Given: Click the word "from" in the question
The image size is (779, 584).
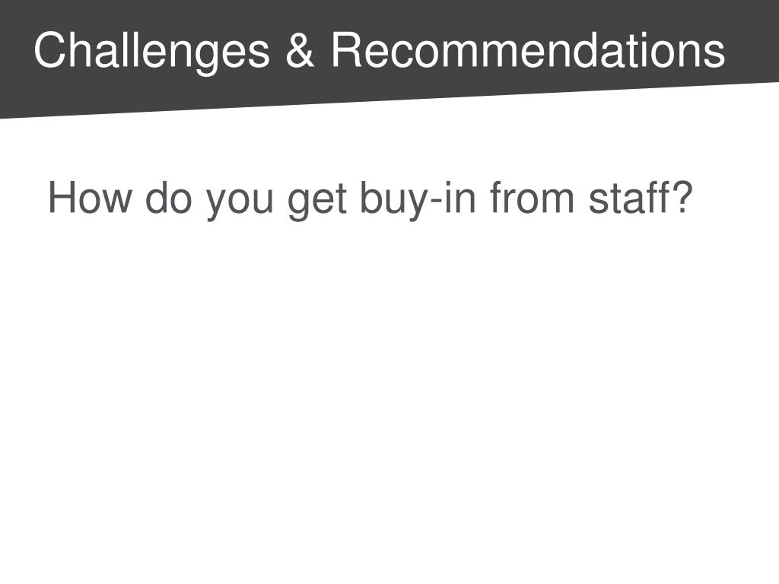Looking at the screenshot, I should tap(532, 197).
